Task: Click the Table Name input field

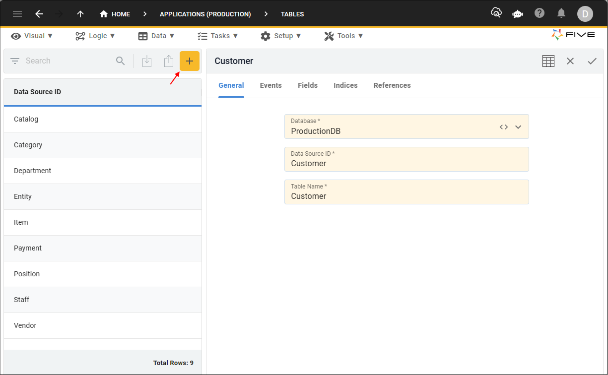Action: tap(406, 192)
